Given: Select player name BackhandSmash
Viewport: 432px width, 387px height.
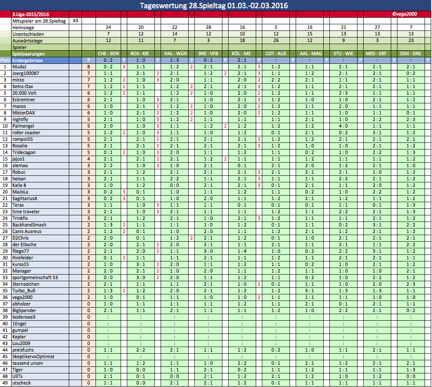Looking at the screenshot, I should pyautogui.click(x=29, y=225).
